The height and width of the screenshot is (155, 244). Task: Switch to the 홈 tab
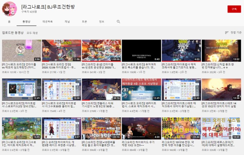click(9, 22)
